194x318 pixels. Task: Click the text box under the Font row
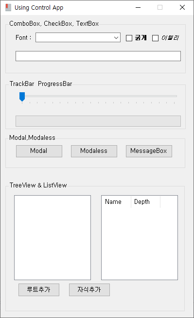tap(98, 56)
